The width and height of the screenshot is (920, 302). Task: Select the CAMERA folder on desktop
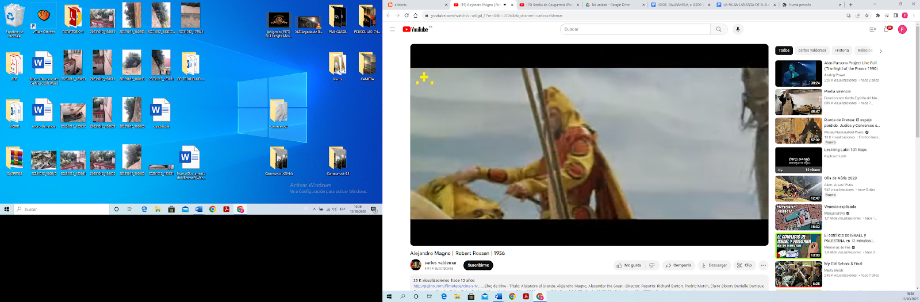coord(367,66)
